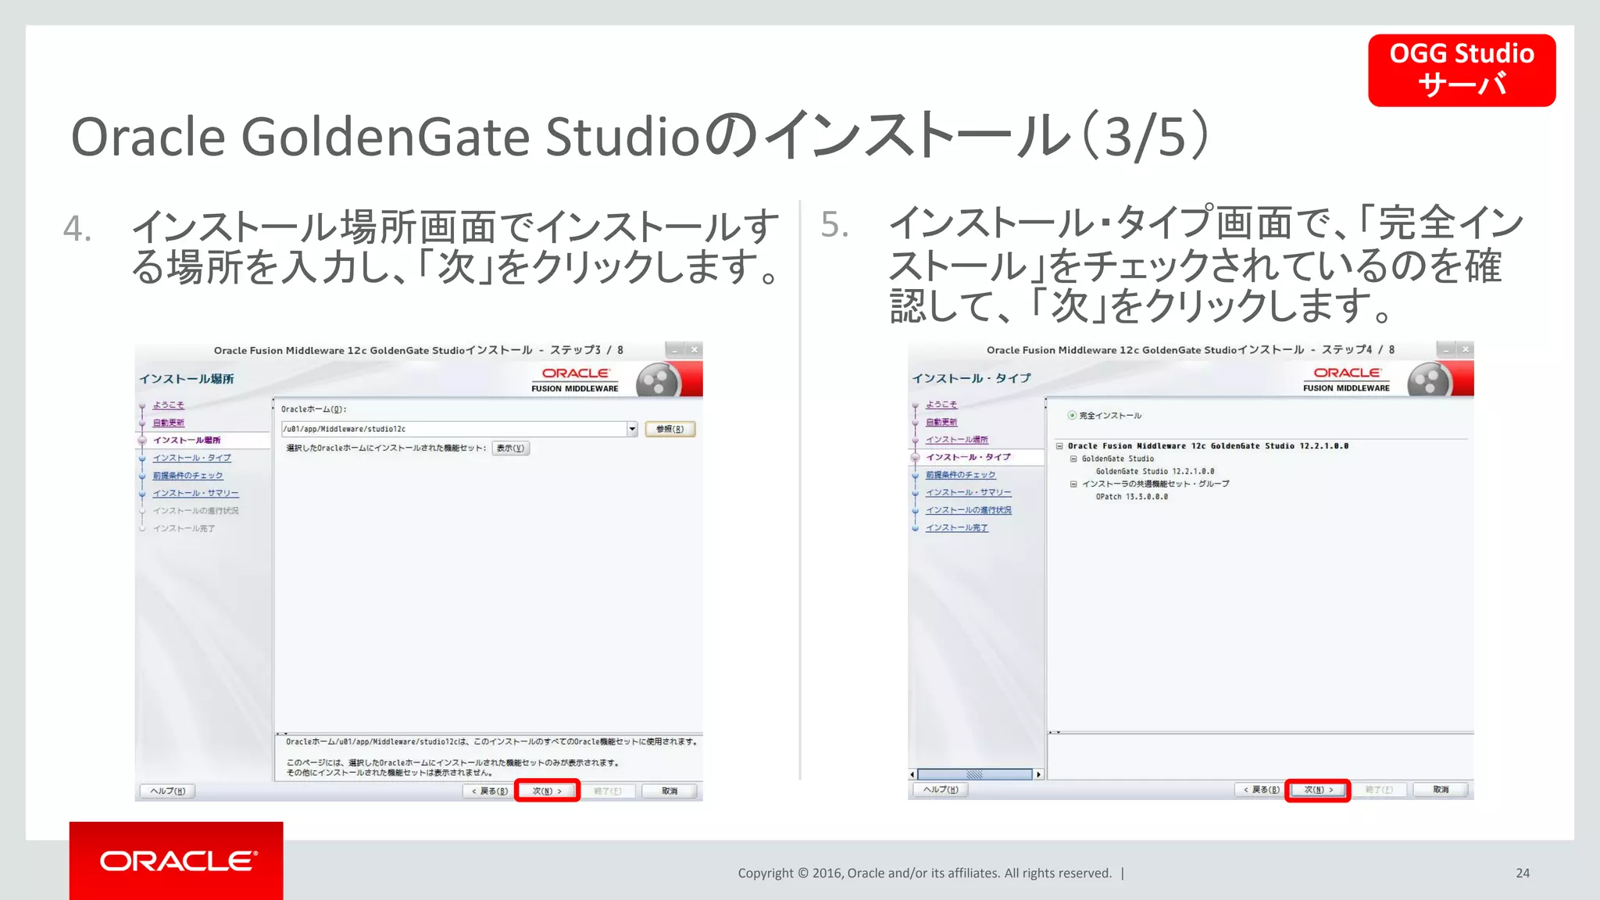Close the step 3/8 installer window
The height and width of the screenshot is (900, 1600).
(x=694, y=350)
